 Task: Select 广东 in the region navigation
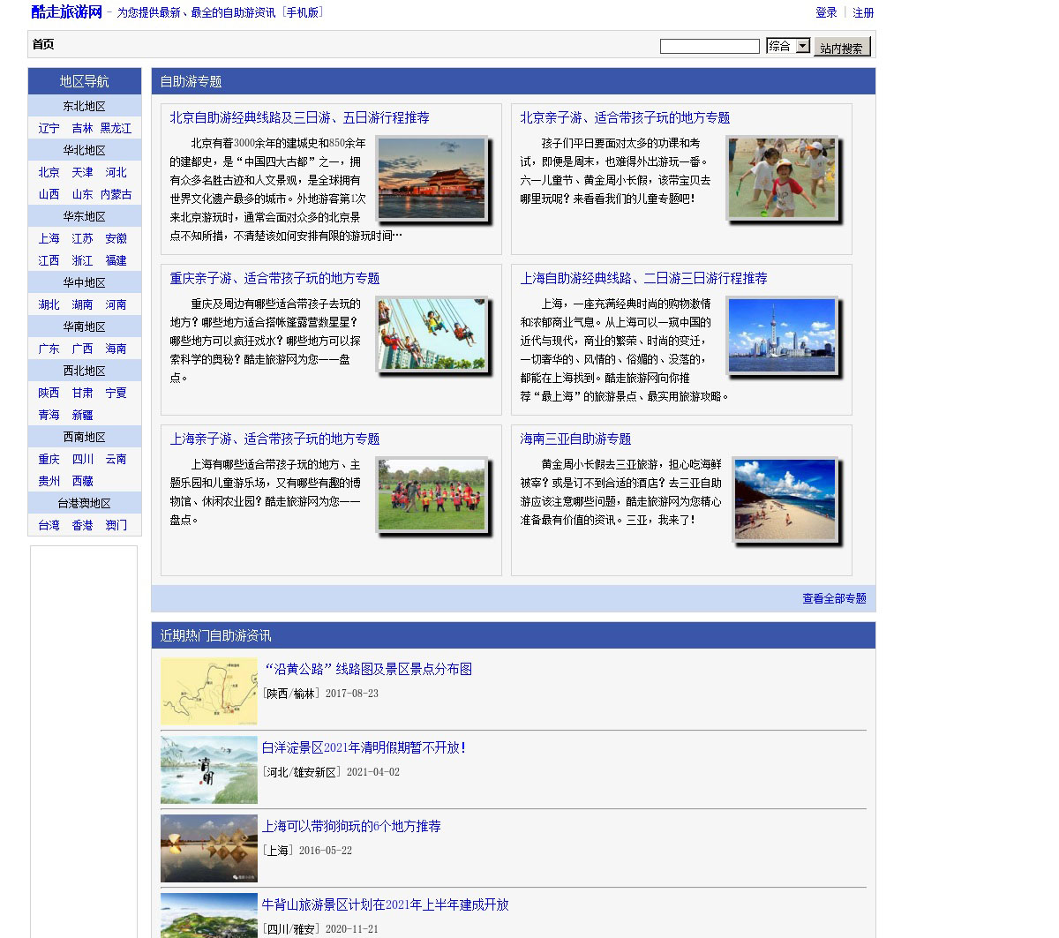click(49, 349)
